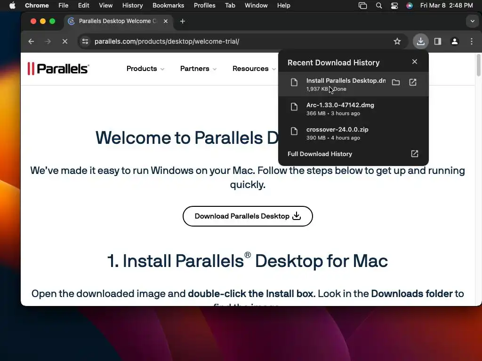Expand the Products dropdown menu
The image size is (482, 361).
tap(145, 69)
